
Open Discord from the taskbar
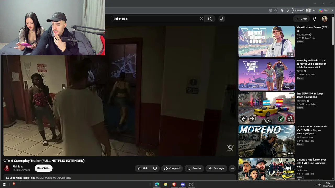[183, 184]
